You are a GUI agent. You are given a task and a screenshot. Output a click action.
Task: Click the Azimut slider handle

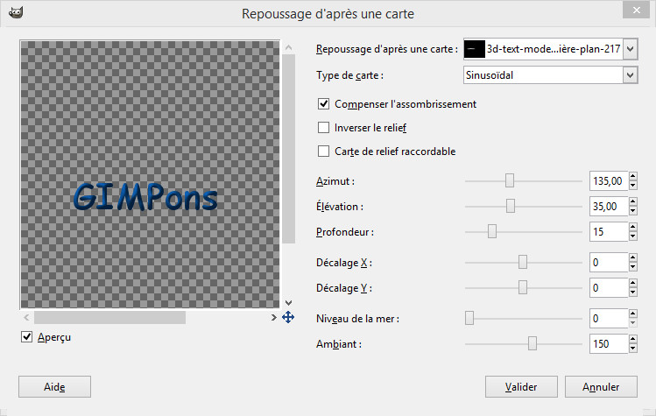click(509, 180)
